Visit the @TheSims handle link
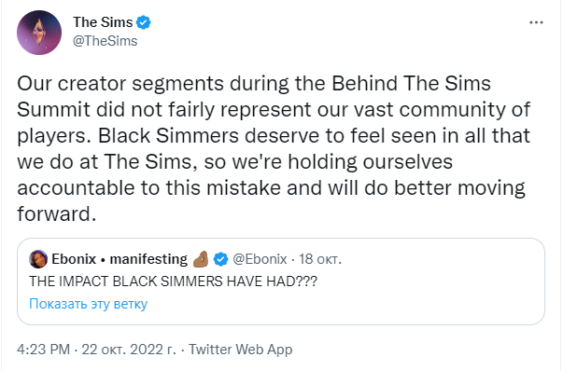This screenshot has height=371, width=563. click(x=105, y=41)
